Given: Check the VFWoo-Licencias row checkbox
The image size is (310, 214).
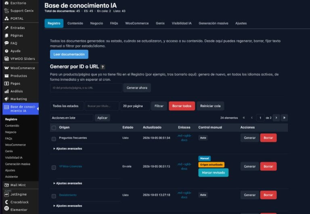Looking at the screenshot, I should tap(54, 168).
